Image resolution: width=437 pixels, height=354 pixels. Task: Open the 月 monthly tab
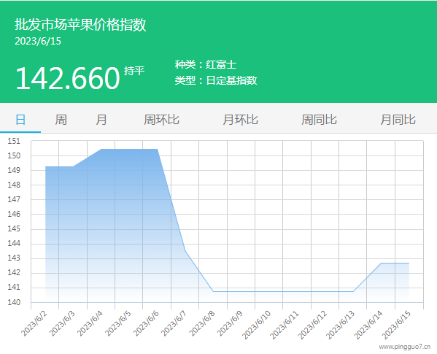tap(101, 120)
